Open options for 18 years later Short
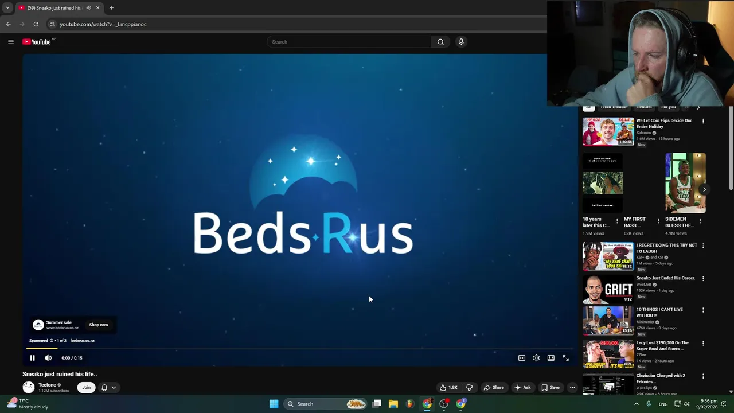Viewport: 734px width, 413px height. click(x=617, y=220)
